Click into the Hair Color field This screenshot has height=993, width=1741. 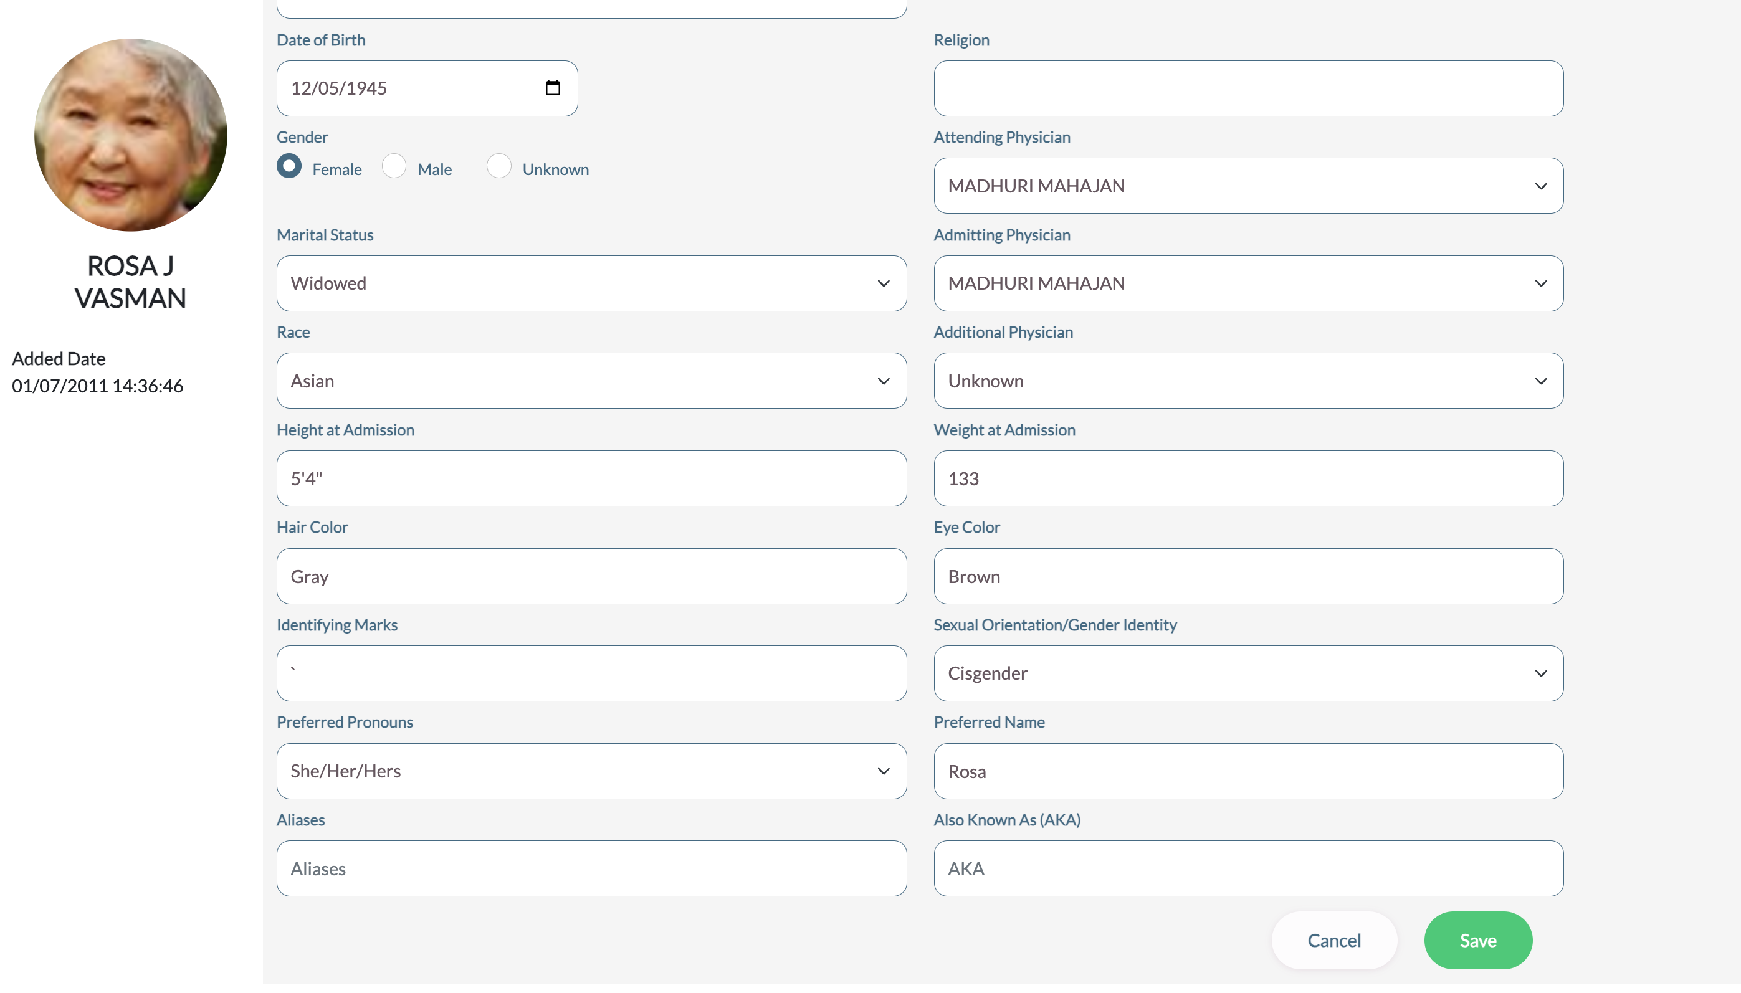[x=591, y=576]
